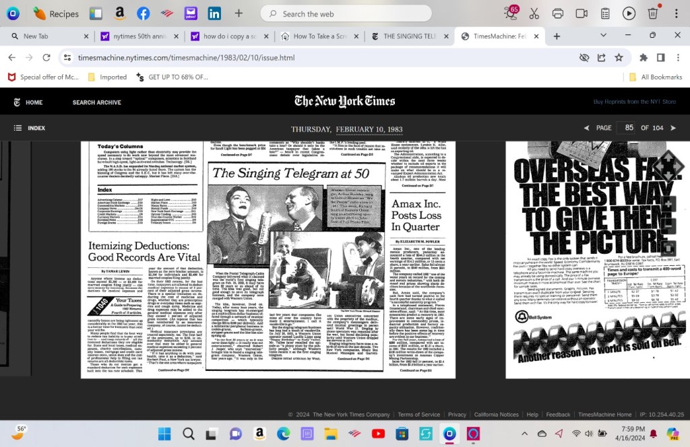This screenshot has width=690, height=447.
Task: Open the LinkedIn shortcut in top bar
Action: coord(214,13)
